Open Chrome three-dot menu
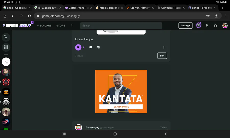 [225, 16]
